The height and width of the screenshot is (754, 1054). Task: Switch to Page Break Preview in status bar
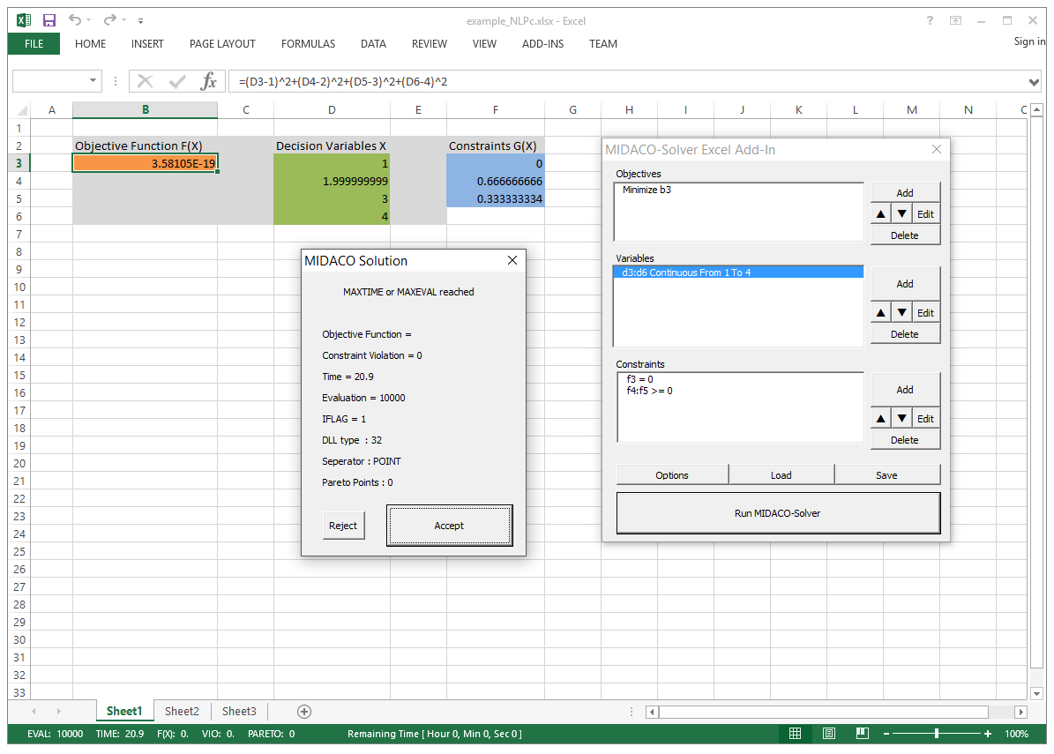(863, 734)
